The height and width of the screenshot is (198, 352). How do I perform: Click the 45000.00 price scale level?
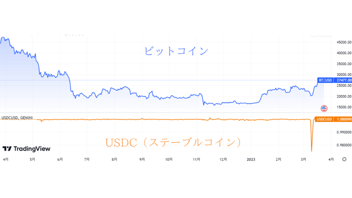(x=343, y=42)
